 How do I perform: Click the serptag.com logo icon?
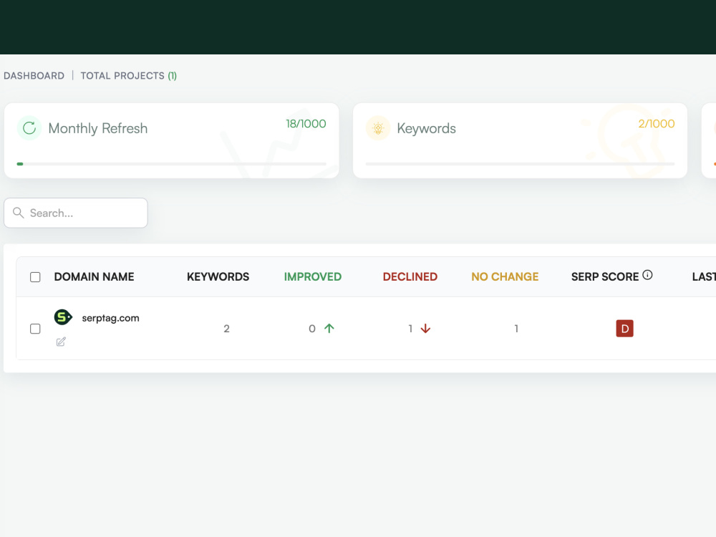(63, 317)
